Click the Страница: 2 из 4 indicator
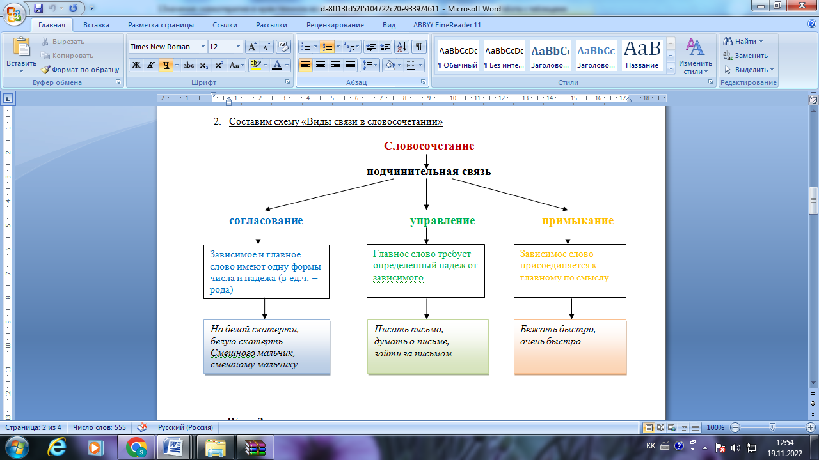The image size is (819, 460). pos(33,427)
